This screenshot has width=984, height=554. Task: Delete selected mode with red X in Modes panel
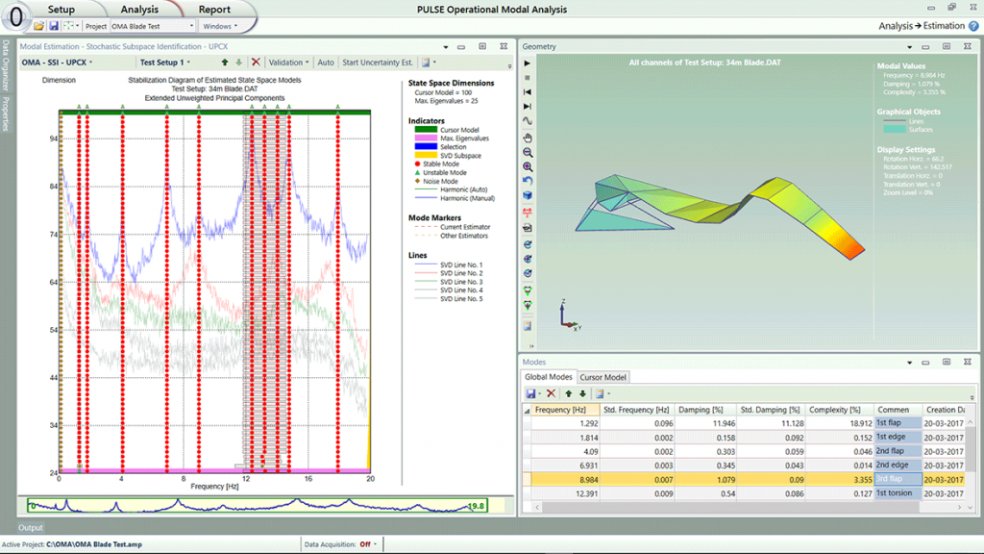click(x=551, y=393)
